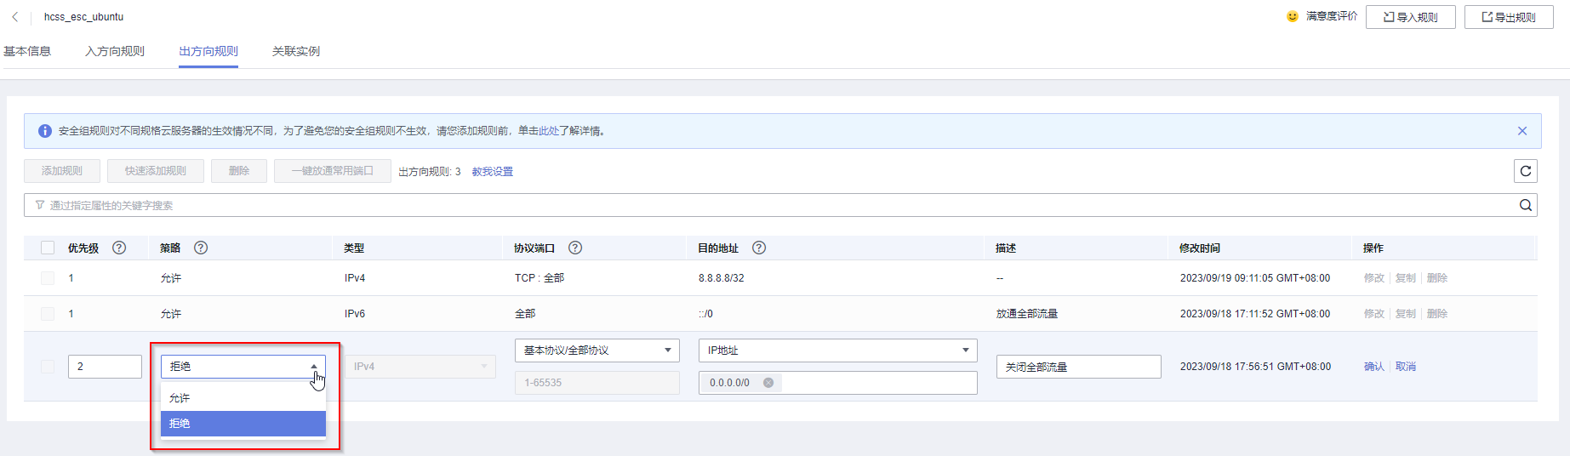Viewport: 1570px width, 456px height.
Task: Select checkbox of the rule being edited
Action: 48,367
